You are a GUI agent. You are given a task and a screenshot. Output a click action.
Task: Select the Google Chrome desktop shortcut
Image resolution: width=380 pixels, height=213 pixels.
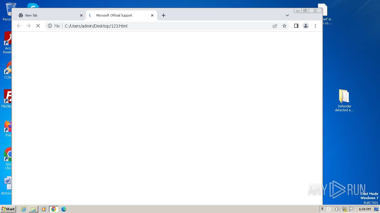(8, 158)
